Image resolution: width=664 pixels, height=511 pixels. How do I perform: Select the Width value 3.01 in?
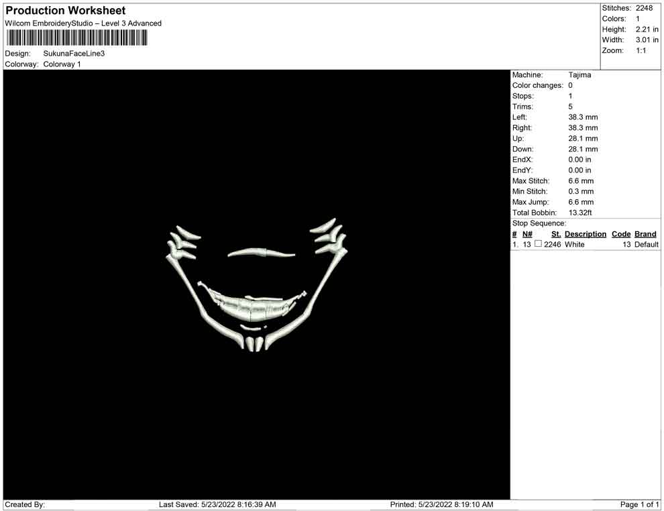[647, 40]
